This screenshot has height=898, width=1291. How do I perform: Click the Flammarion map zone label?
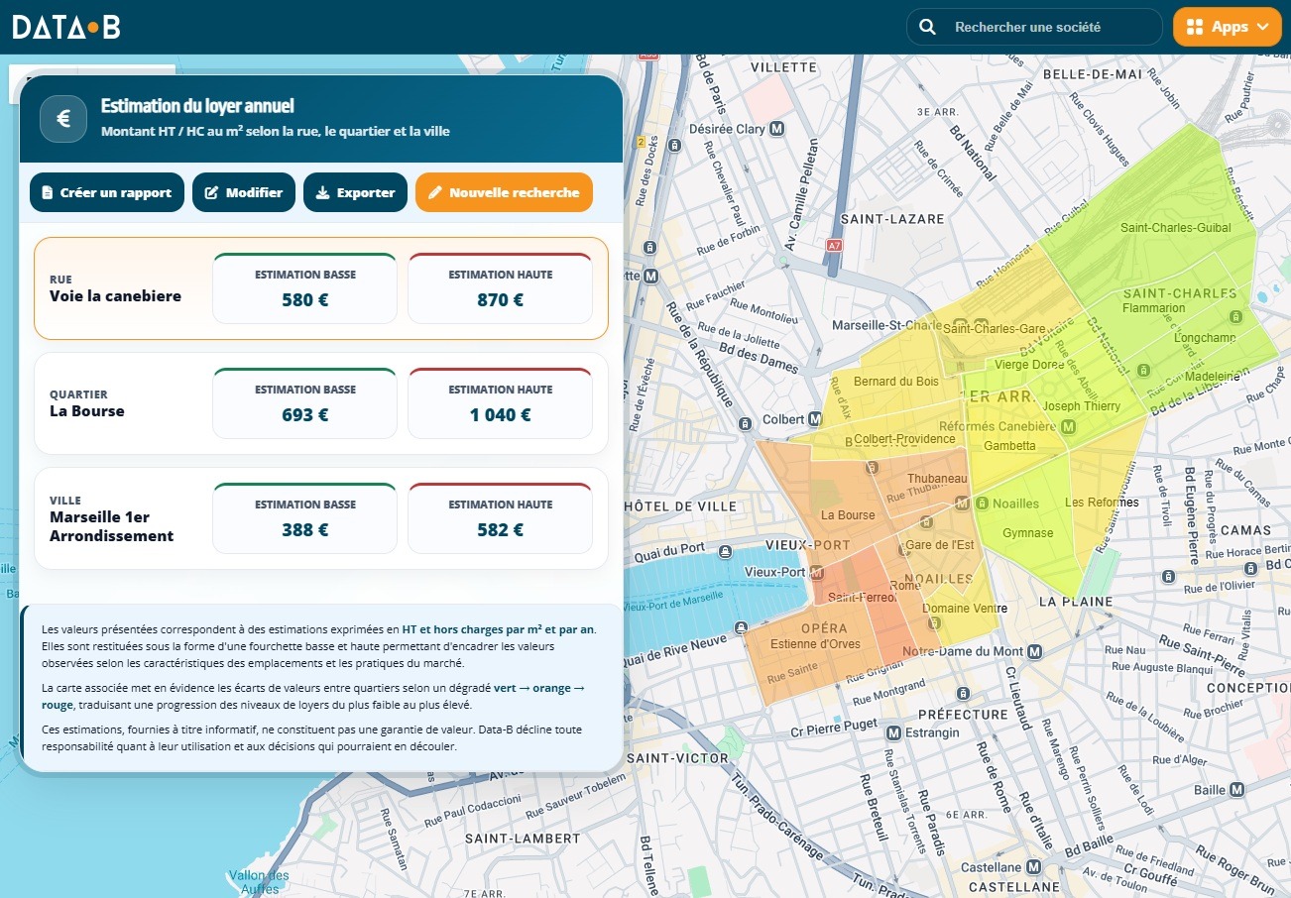click(x=1153, y=308)
